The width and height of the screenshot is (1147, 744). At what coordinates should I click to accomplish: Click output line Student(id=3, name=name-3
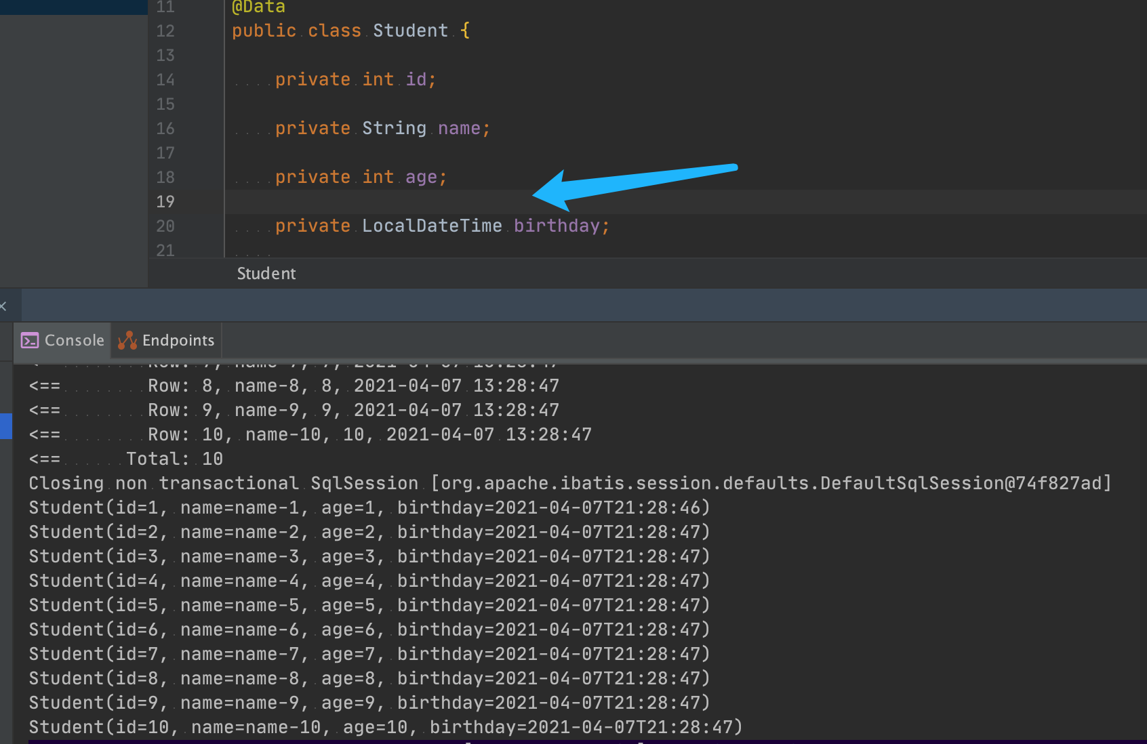[x=369, y=556]
